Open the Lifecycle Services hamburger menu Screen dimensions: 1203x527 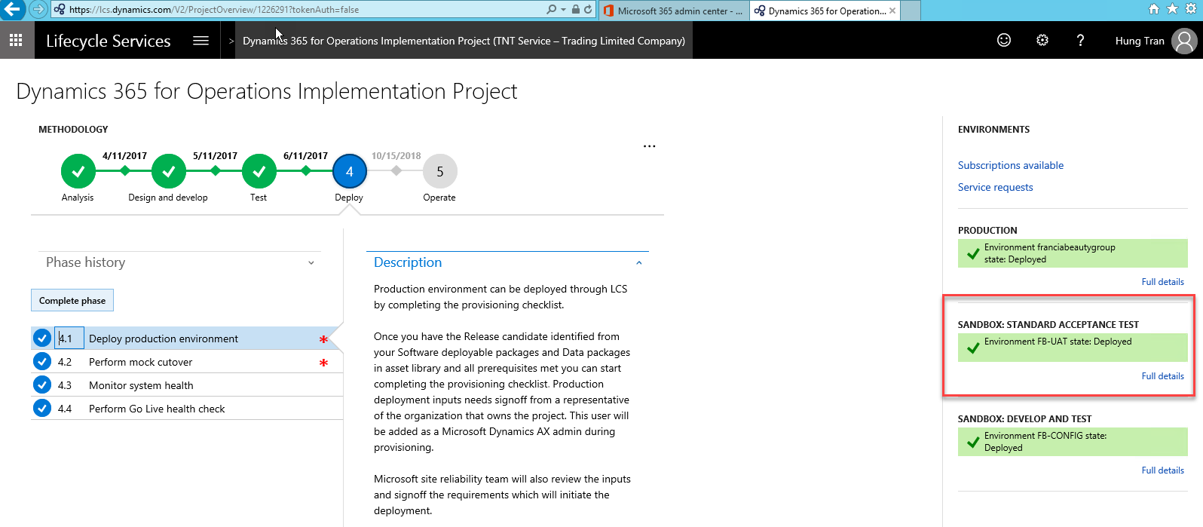200,41
